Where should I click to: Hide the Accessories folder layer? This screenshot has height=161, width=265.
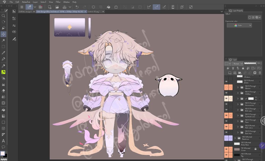226,104
